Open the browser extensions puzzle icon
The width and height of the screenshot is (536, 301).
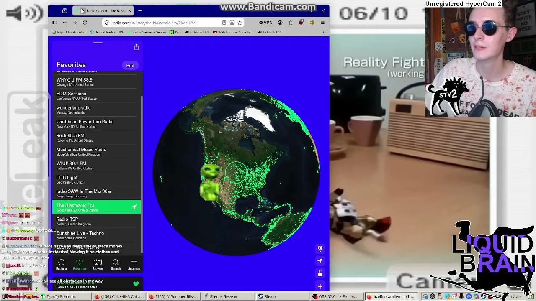(x=291, y=23)
